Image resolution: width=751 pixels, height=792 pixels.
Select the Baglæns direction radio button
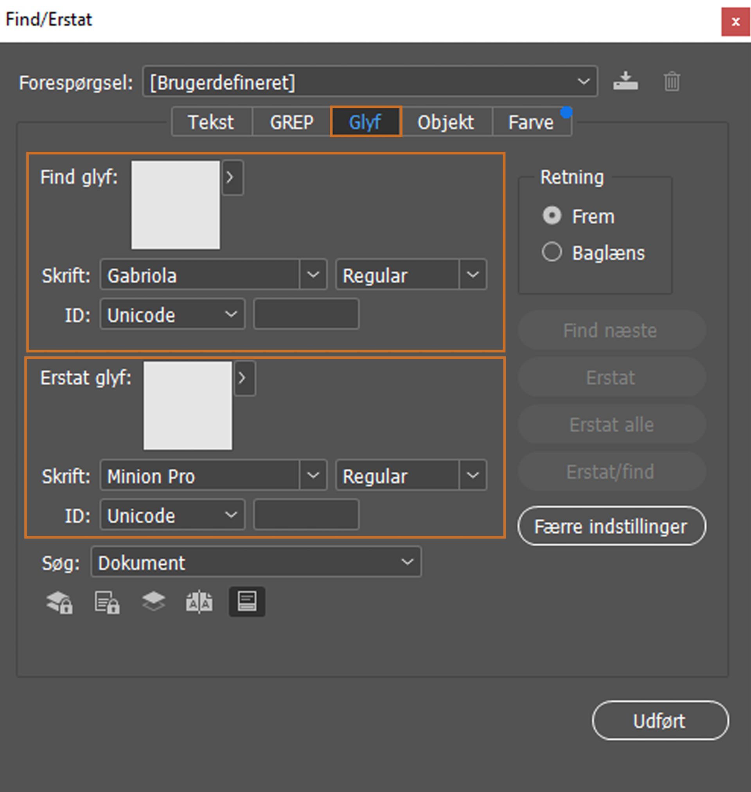click(x=552, y=252)
